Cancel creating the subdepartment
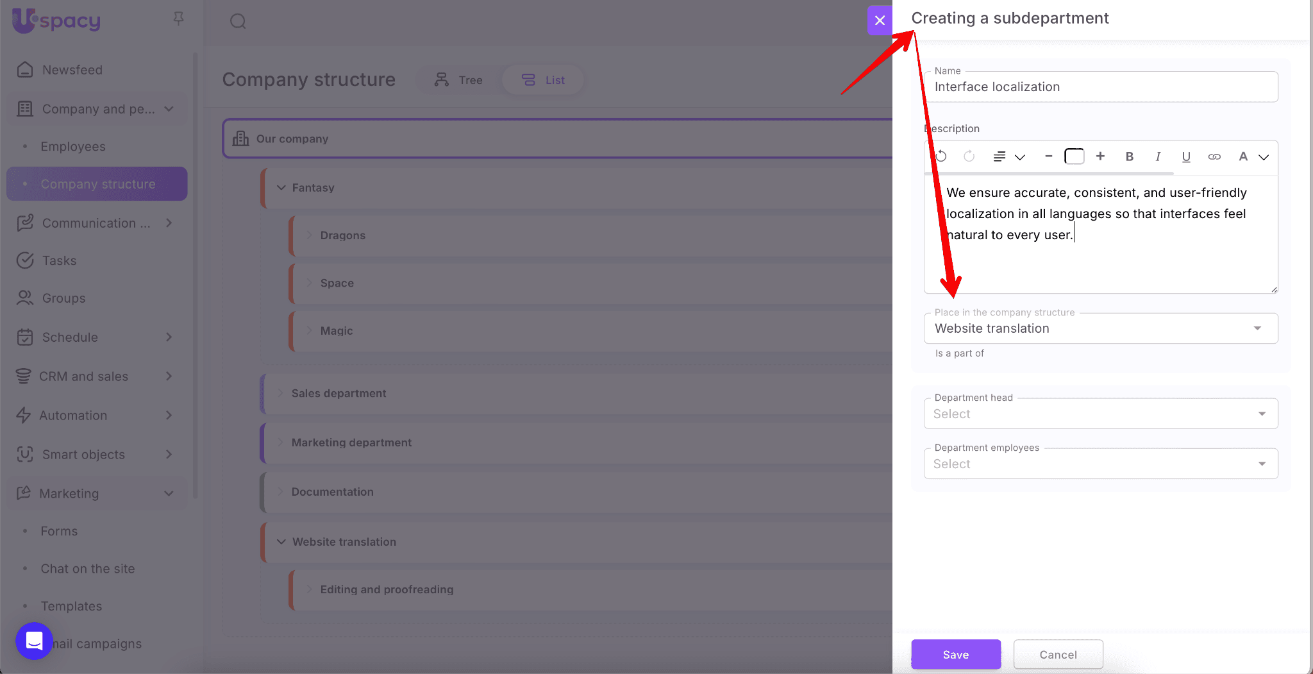Viewport: 1313px width, 674px height. tap(1058, 654)
